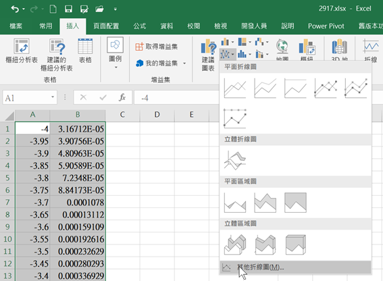Insert a 樞紐分析表 pivot table
The width and height of the screenshot is (383, 281).
pyautogui.click(x=22, y=51)
